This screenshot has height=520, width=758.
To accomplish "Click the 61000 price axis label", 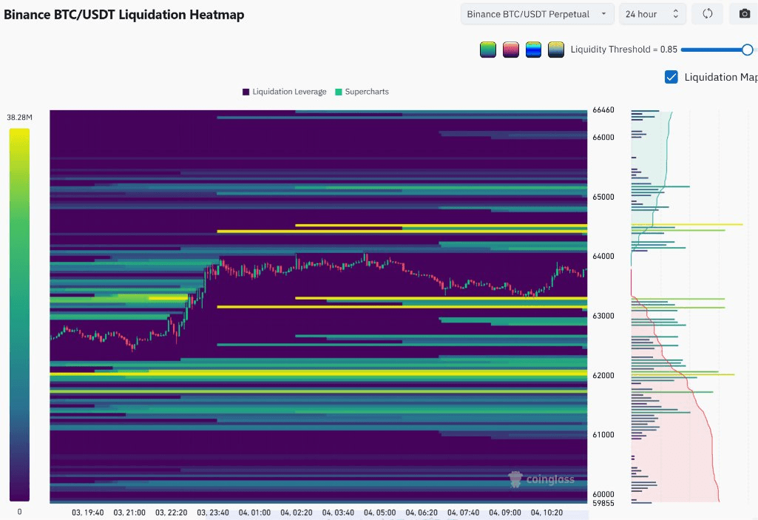I will [x=603, y=435].
